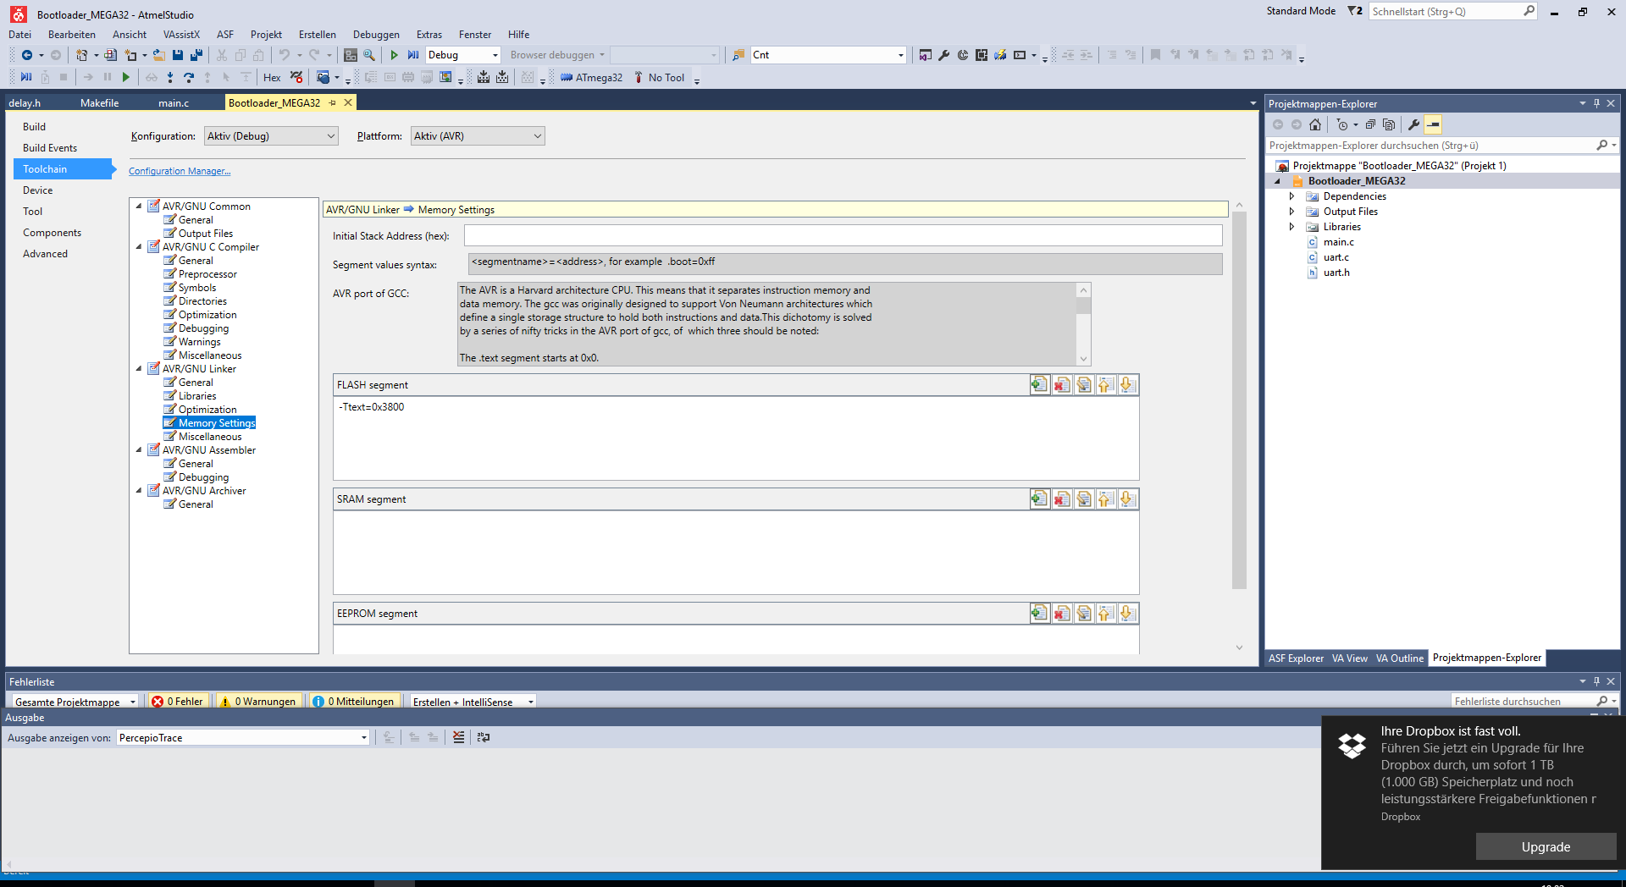1626x887 pixels.
Task: Click the Initial Stack Address input field
Action: point(843,236)
